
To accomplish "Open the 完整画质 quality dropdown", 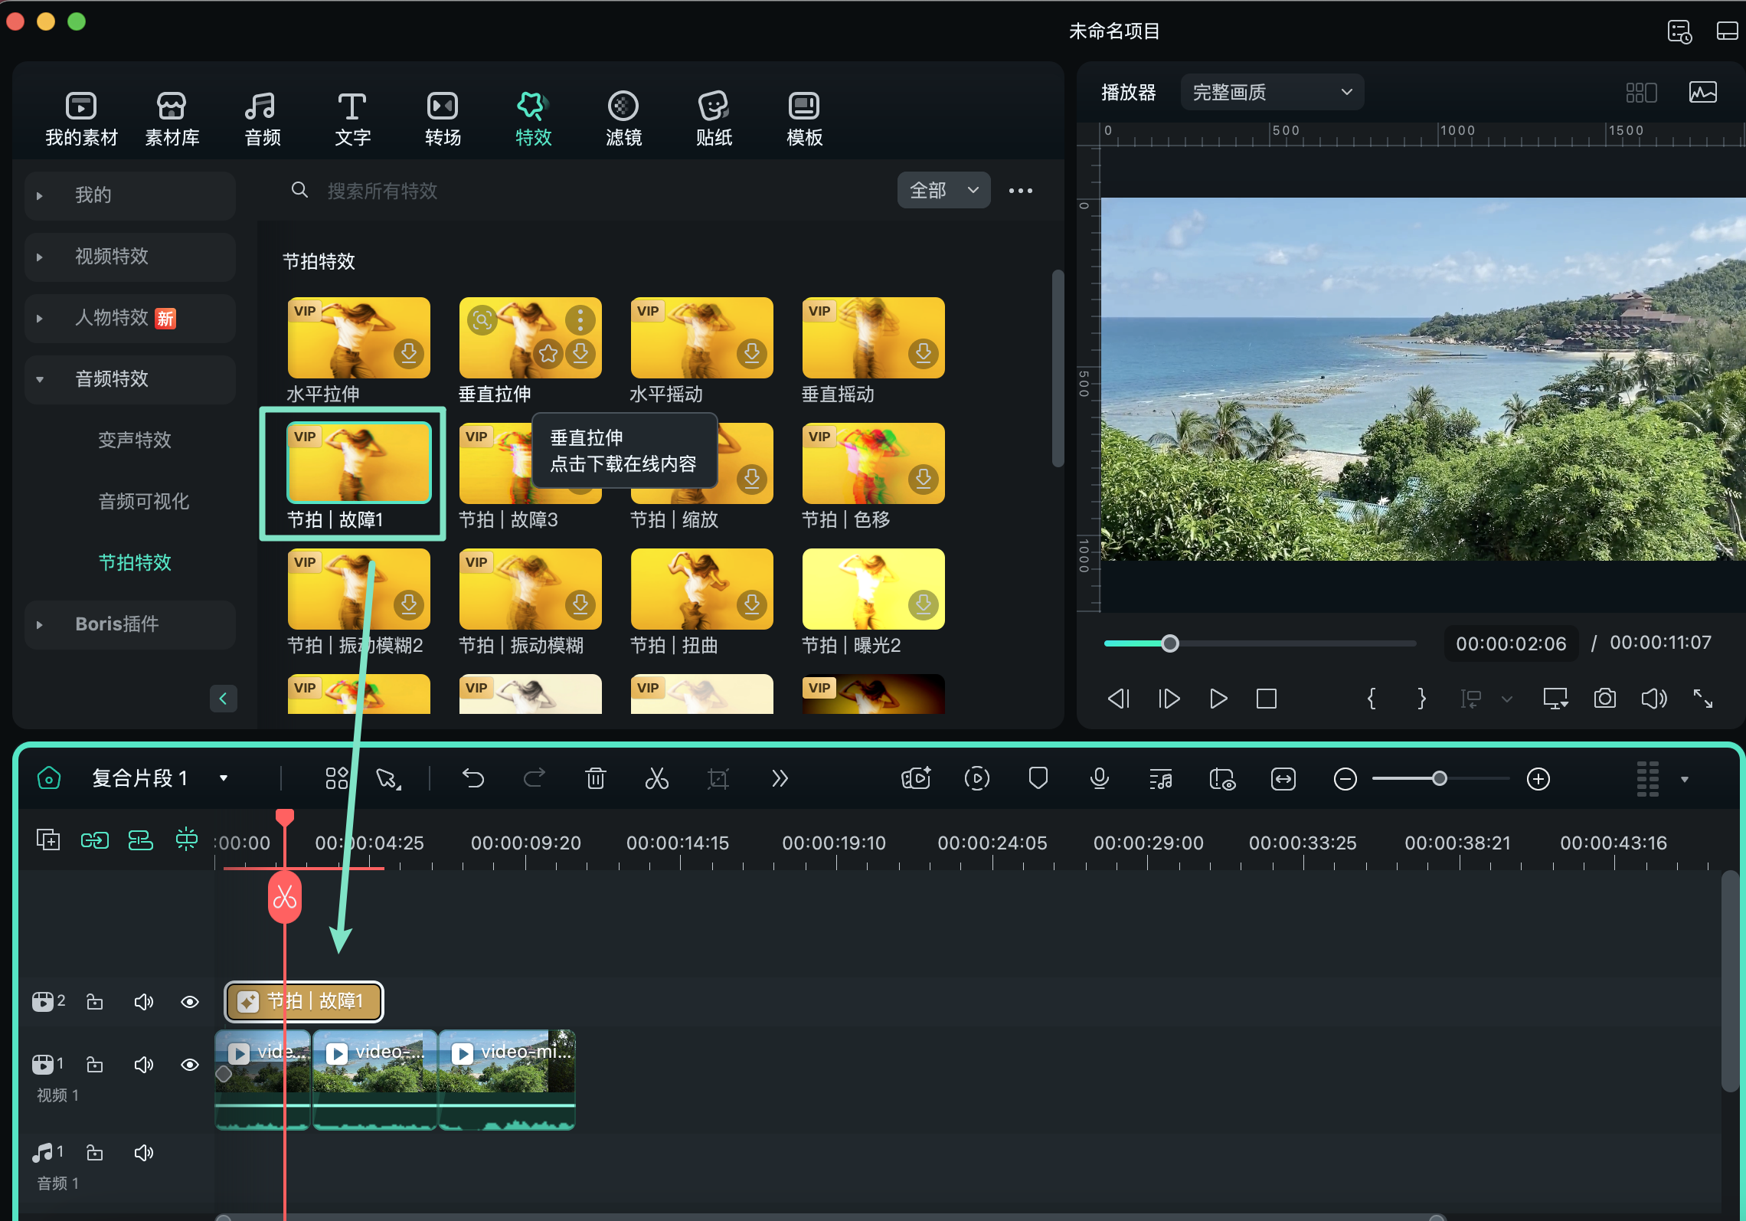I will point(1271,93).
